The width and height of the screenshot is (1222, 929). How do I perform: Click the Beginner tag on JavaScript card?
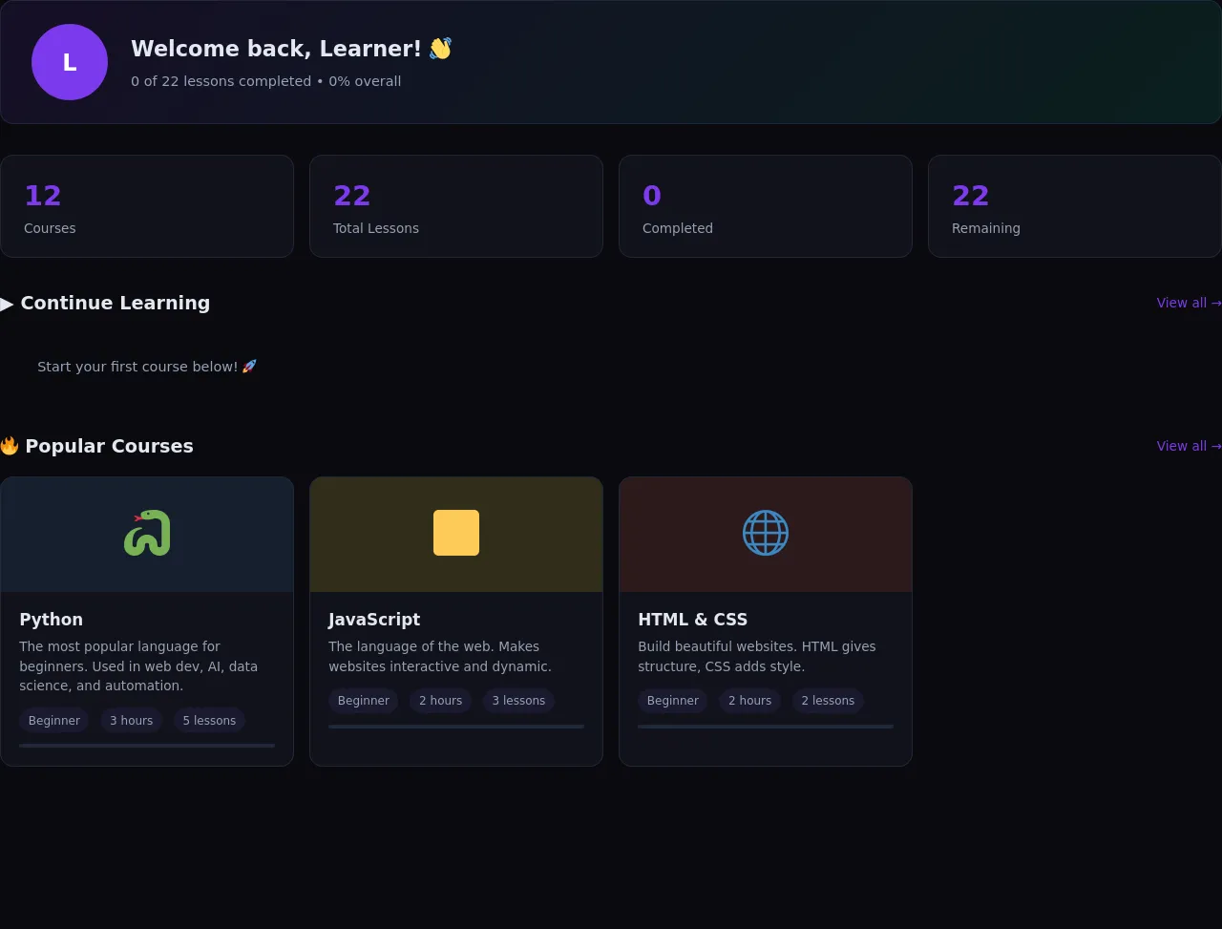click(x=364, y=701)
